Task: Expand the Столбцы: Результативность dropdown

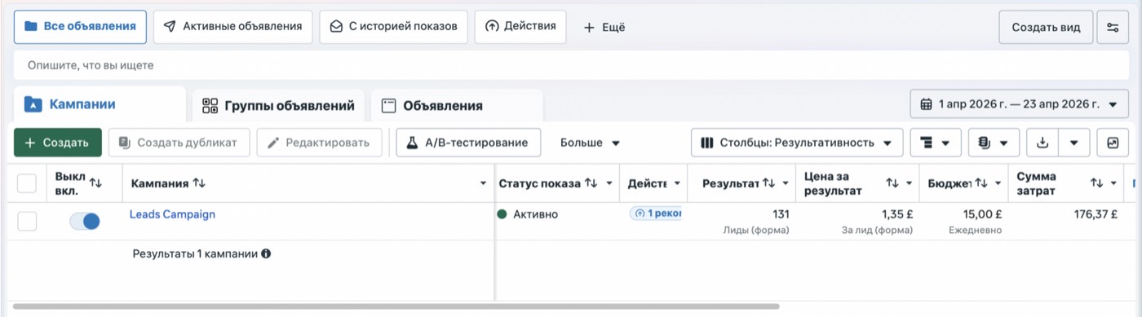Action: tap(797, 143)
